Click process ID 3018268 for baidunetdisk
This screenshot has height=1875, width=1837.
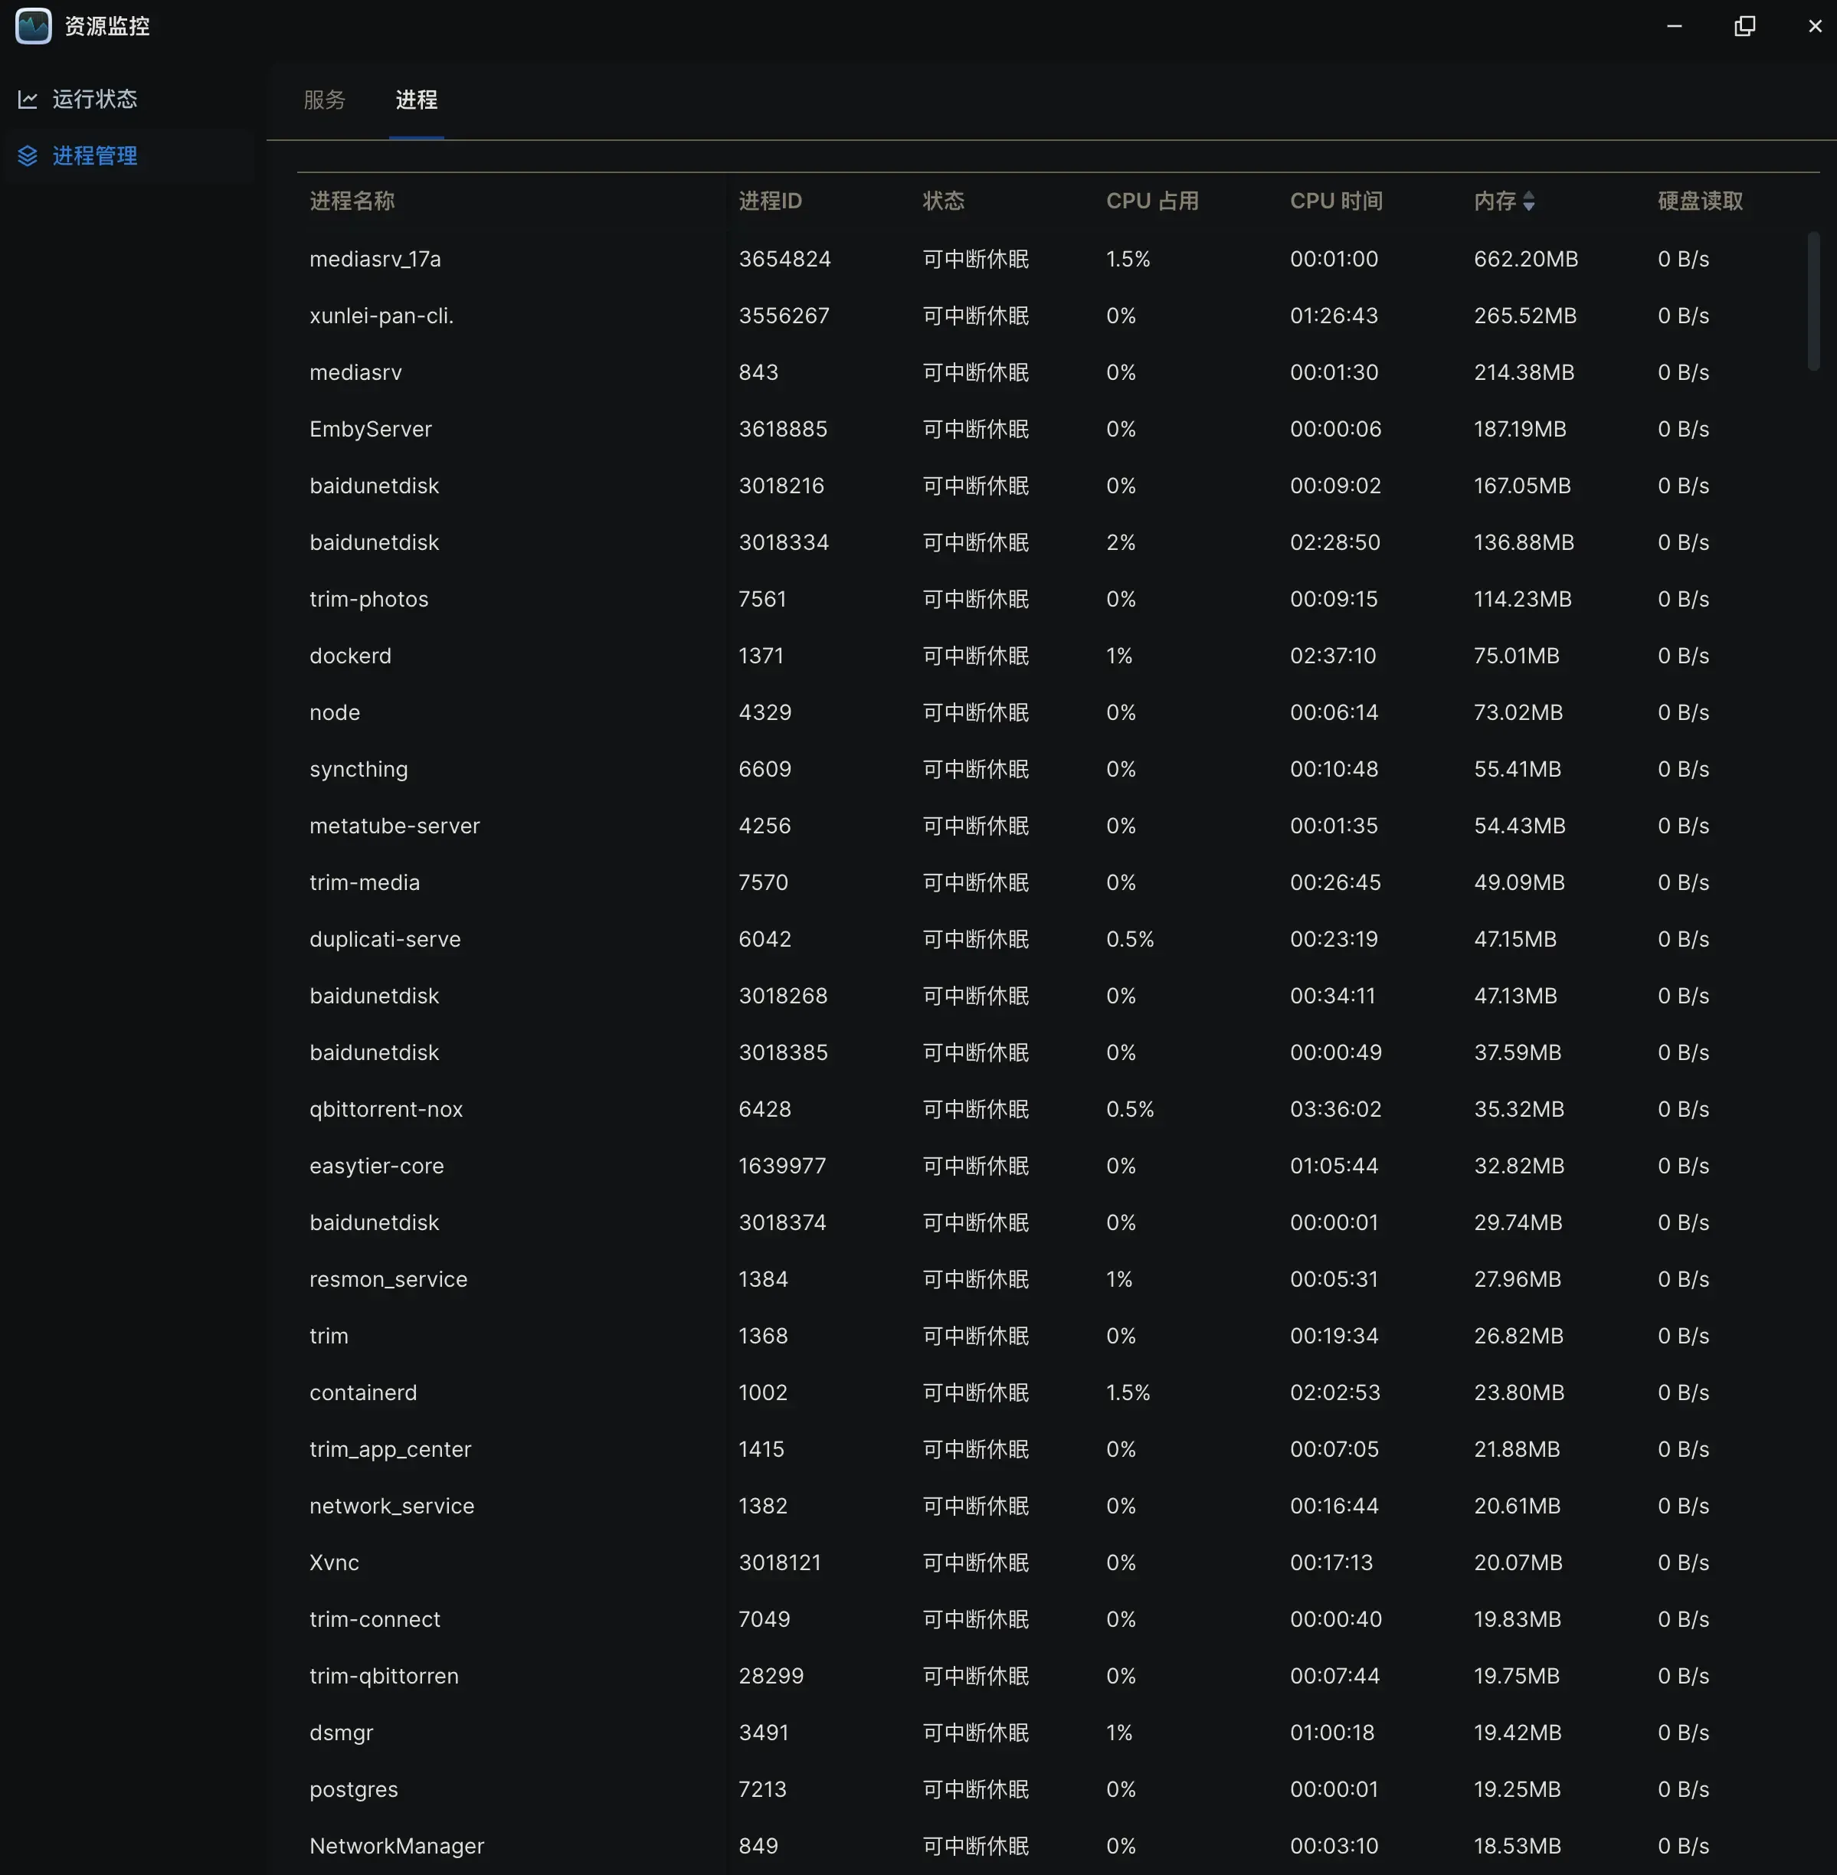pos(784,996)
